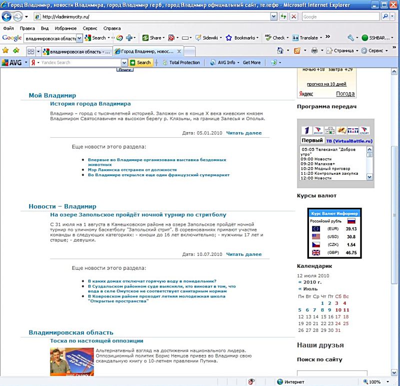Open the orange RSS feeds icon
The height and width of the screenshot is (386, 400).
(x=297, y=51)
